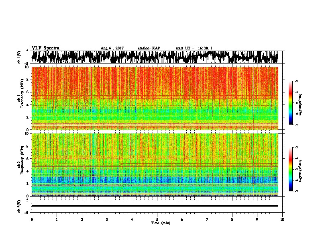
Task: Click the "ch.1(V)" axis label
Action: (19, 57)
